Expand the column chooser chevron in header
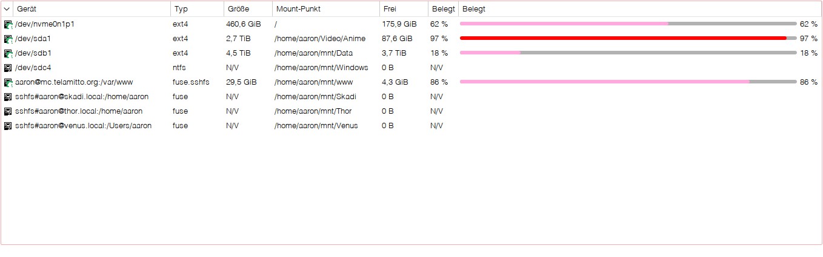The width and height of the screenshot is (823, 257). click(7, 9)
